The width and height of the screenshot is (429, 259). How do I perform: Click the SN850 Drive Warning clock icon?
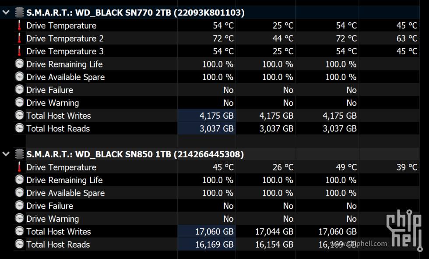tap(19, 218)
